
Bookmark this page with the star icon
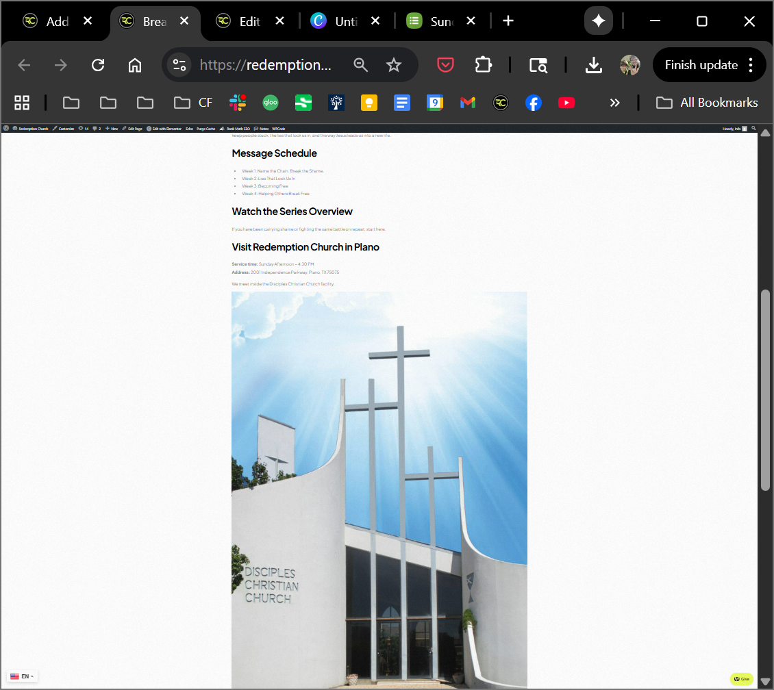click(x=393, y=65)
